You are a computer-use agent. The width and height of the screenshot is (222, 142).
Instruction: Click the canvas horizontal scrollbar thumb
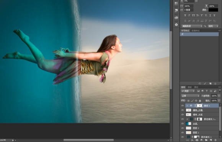(x=88, y=140)
